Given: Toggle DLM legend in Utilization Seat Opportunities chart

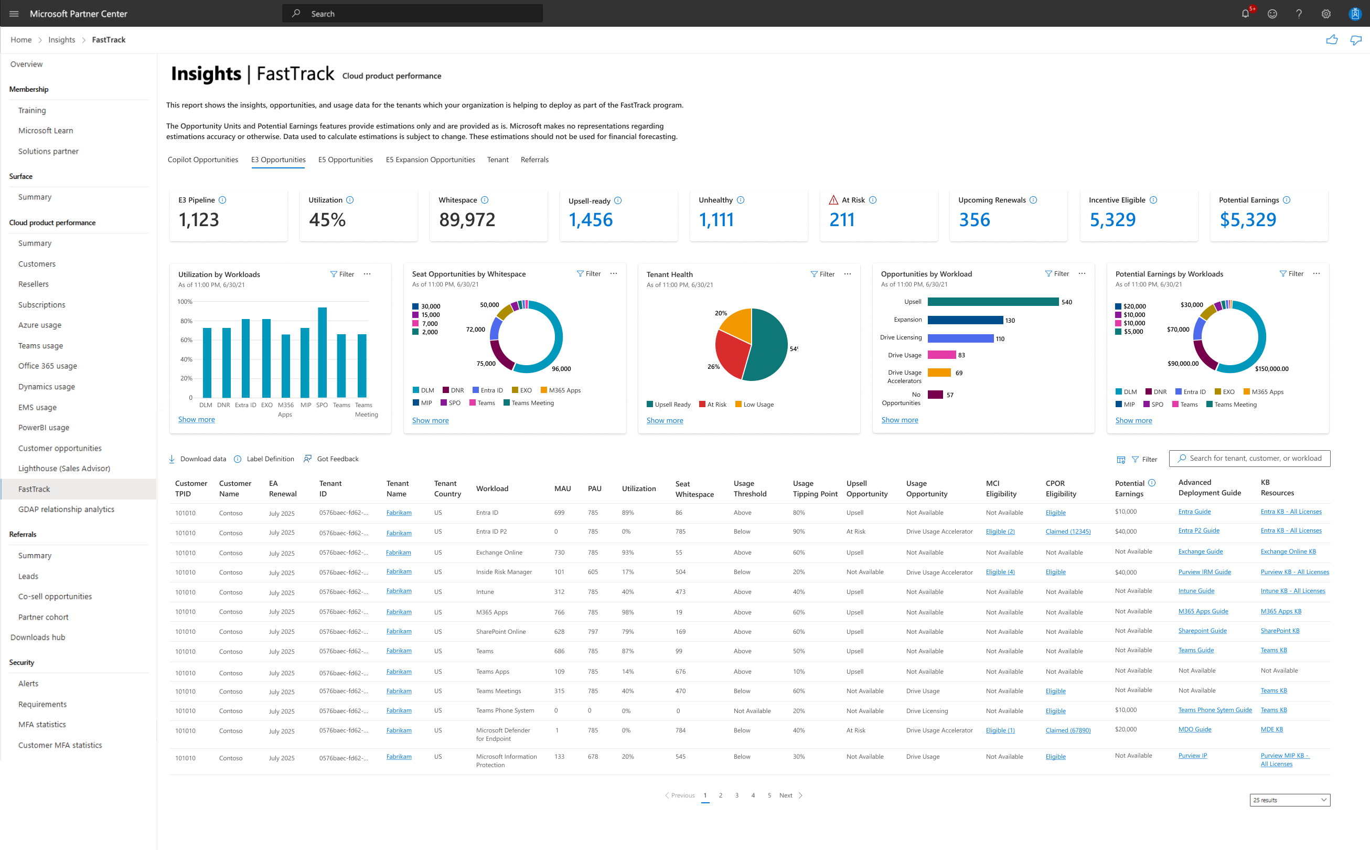Looking at the screenshot, I should [423, 390].
